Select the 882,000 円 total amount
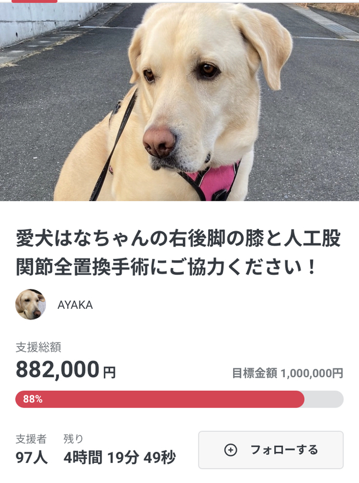 [x=66, y=369]
